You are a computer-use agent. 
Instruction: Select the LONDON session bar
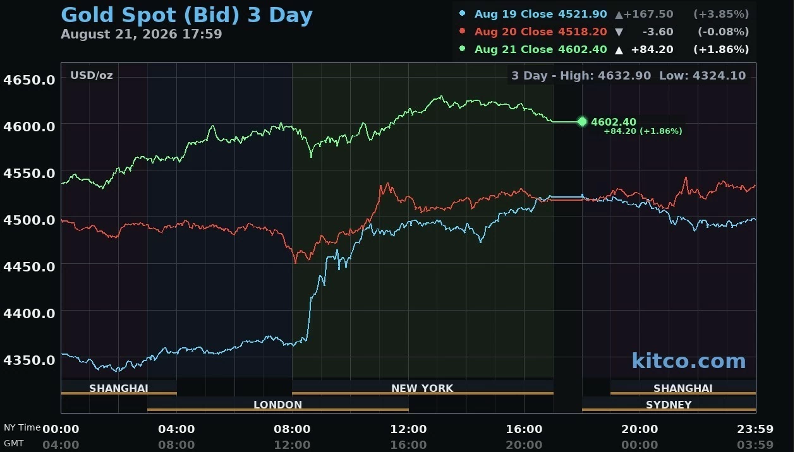click(x=277, y=404)
